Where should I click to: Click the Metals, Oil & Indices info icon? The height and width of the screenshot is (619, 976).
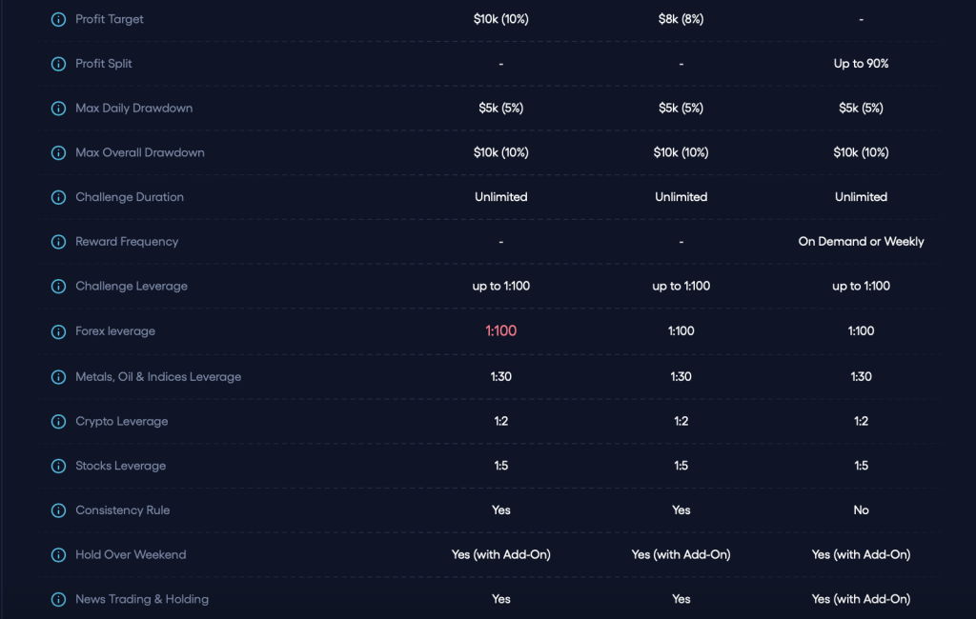click(x=58, y=377)
